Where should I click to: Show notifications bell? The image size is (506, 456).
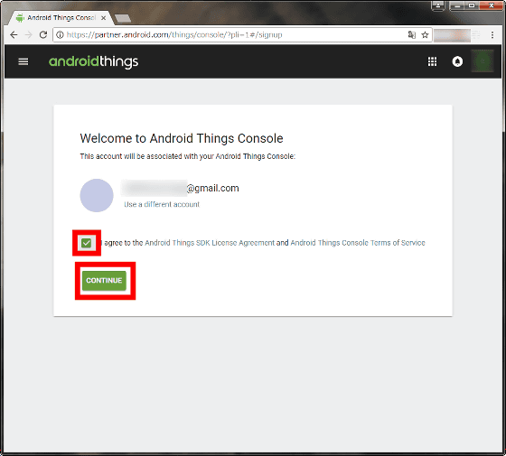[x=457, y=61]
